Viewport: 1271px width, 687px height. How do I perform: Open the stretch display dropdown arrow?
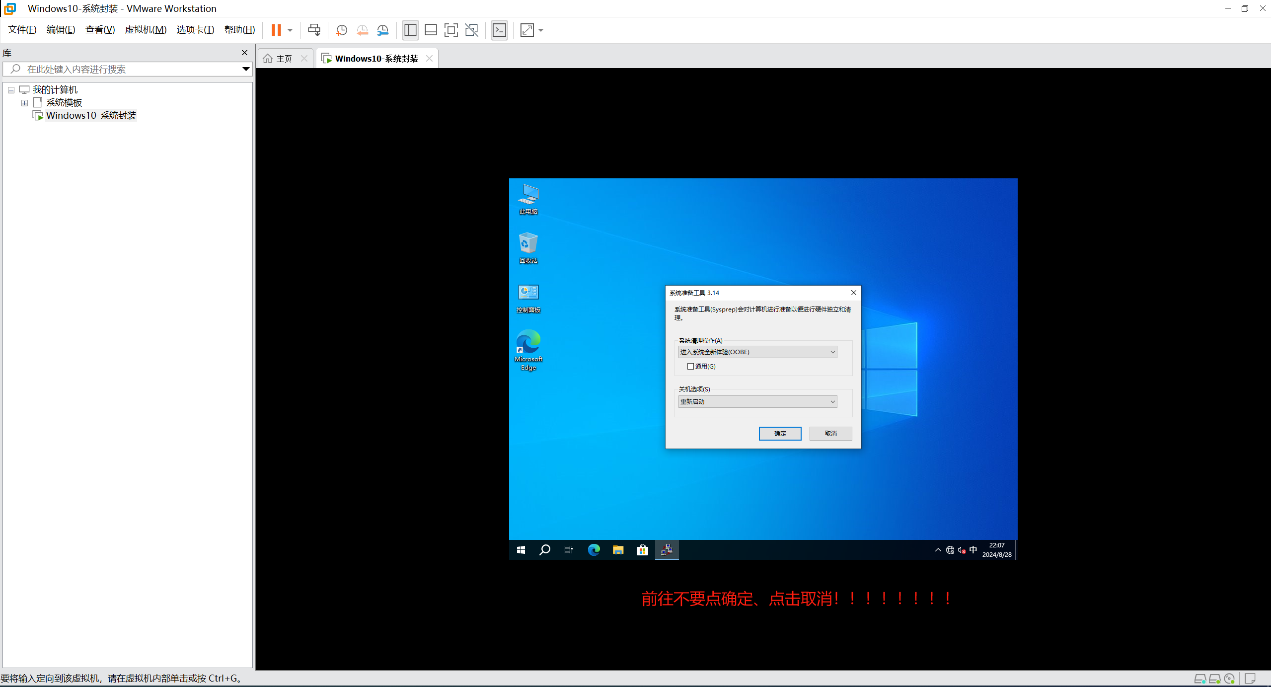point(541,30)
